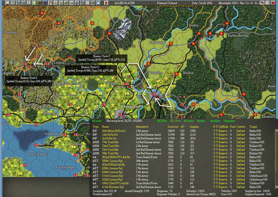This screenshot has width=278, height=197.
Task: Sort list by Load cost column
Action: (x=173, y=127)
